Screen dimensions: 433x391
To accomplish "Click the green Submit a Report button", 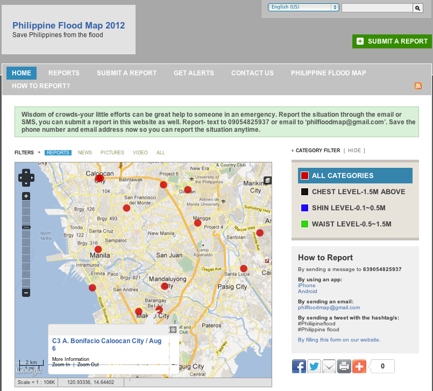I will pyautogui.click(x=392, y=41).
